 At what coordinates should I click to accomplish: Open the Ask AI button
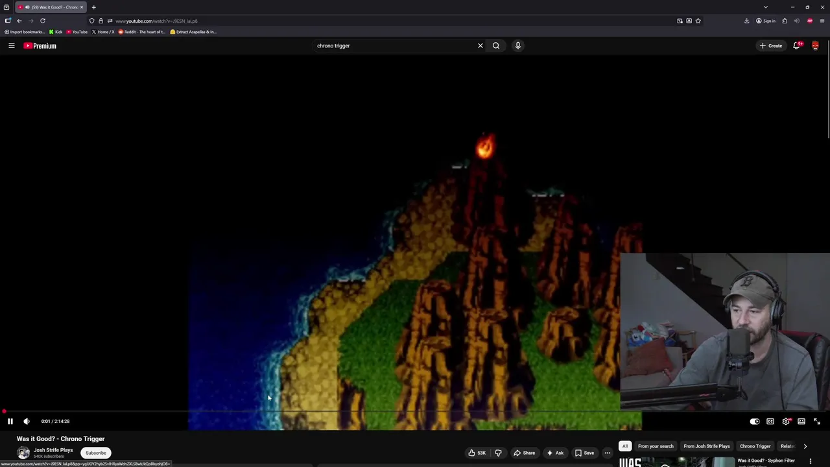[555, 453]
